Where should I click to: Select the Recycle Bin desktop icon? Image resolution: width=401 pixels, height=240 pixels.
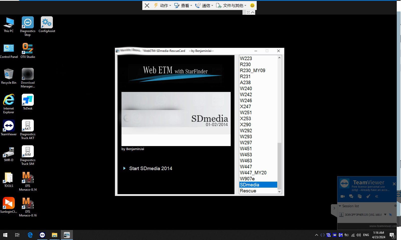tap(9, 76)
